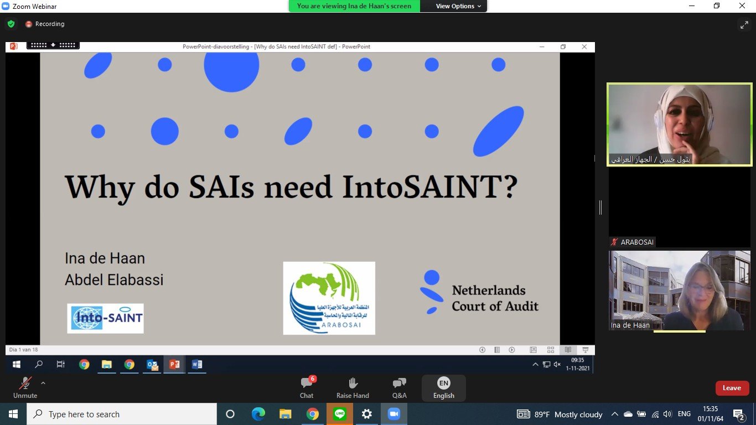
Task: Open the notification center with 2 notifications
Action: coord(739,414)
